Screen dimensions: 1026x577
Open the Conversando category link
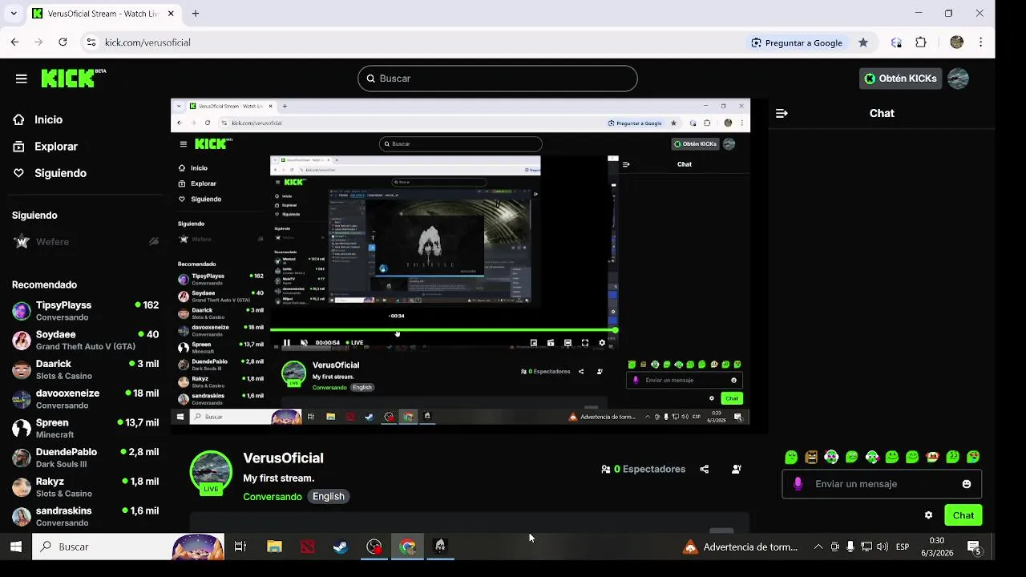[x=273, y=497]
